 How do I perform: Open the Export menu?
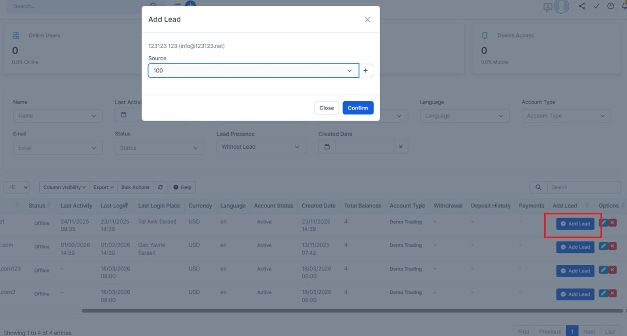(x=103, y=187)
